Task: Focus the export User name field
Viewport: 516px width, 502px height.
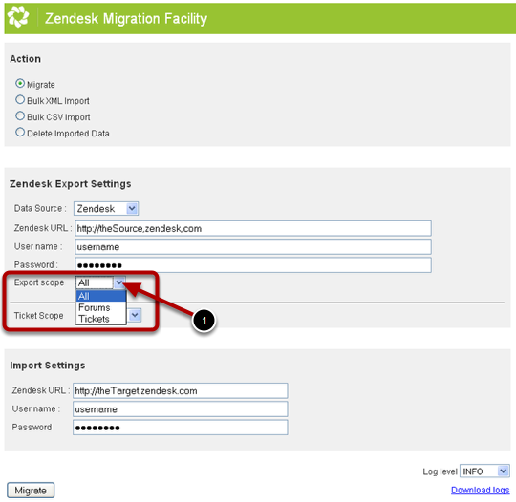Action: 253,247
